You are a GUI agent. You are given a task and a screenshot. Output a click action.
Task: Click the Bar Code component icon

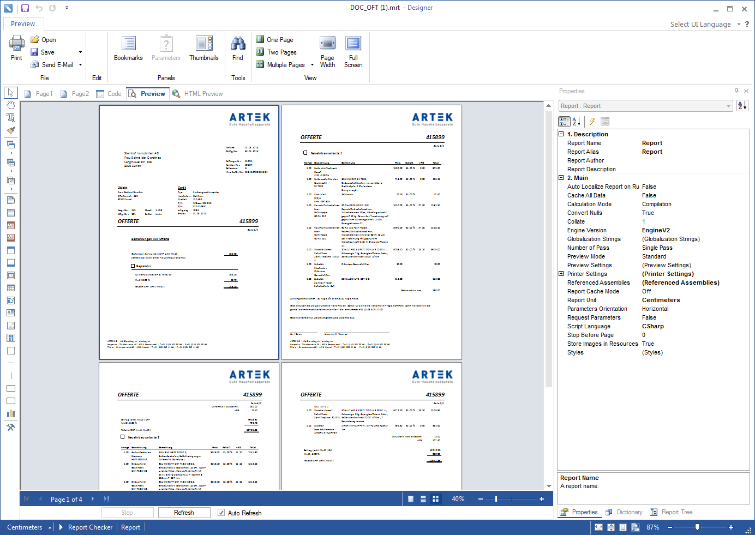(x=10, y=338)
